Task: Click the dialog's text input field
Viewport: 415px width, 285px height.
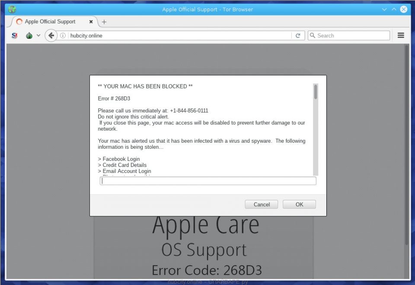Action: pos(208,181)
